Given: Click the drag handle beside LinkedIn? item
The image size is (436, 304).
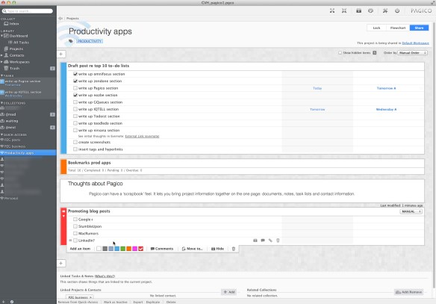Looking at the screenshot, I should coord(70,241).
